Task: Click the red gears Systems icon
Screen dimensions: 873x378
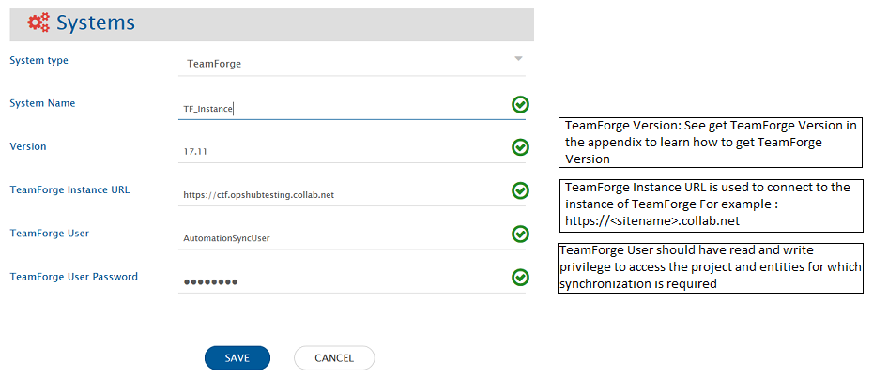Action: (38, 23)
